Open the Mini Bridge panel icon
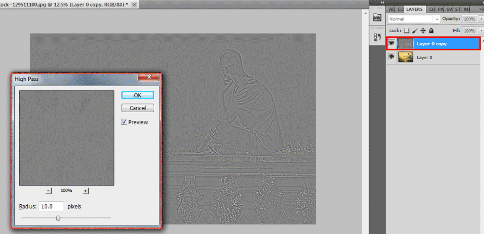Image resolution: width=484 pixels, height=234 pixels. pos(377,18)
